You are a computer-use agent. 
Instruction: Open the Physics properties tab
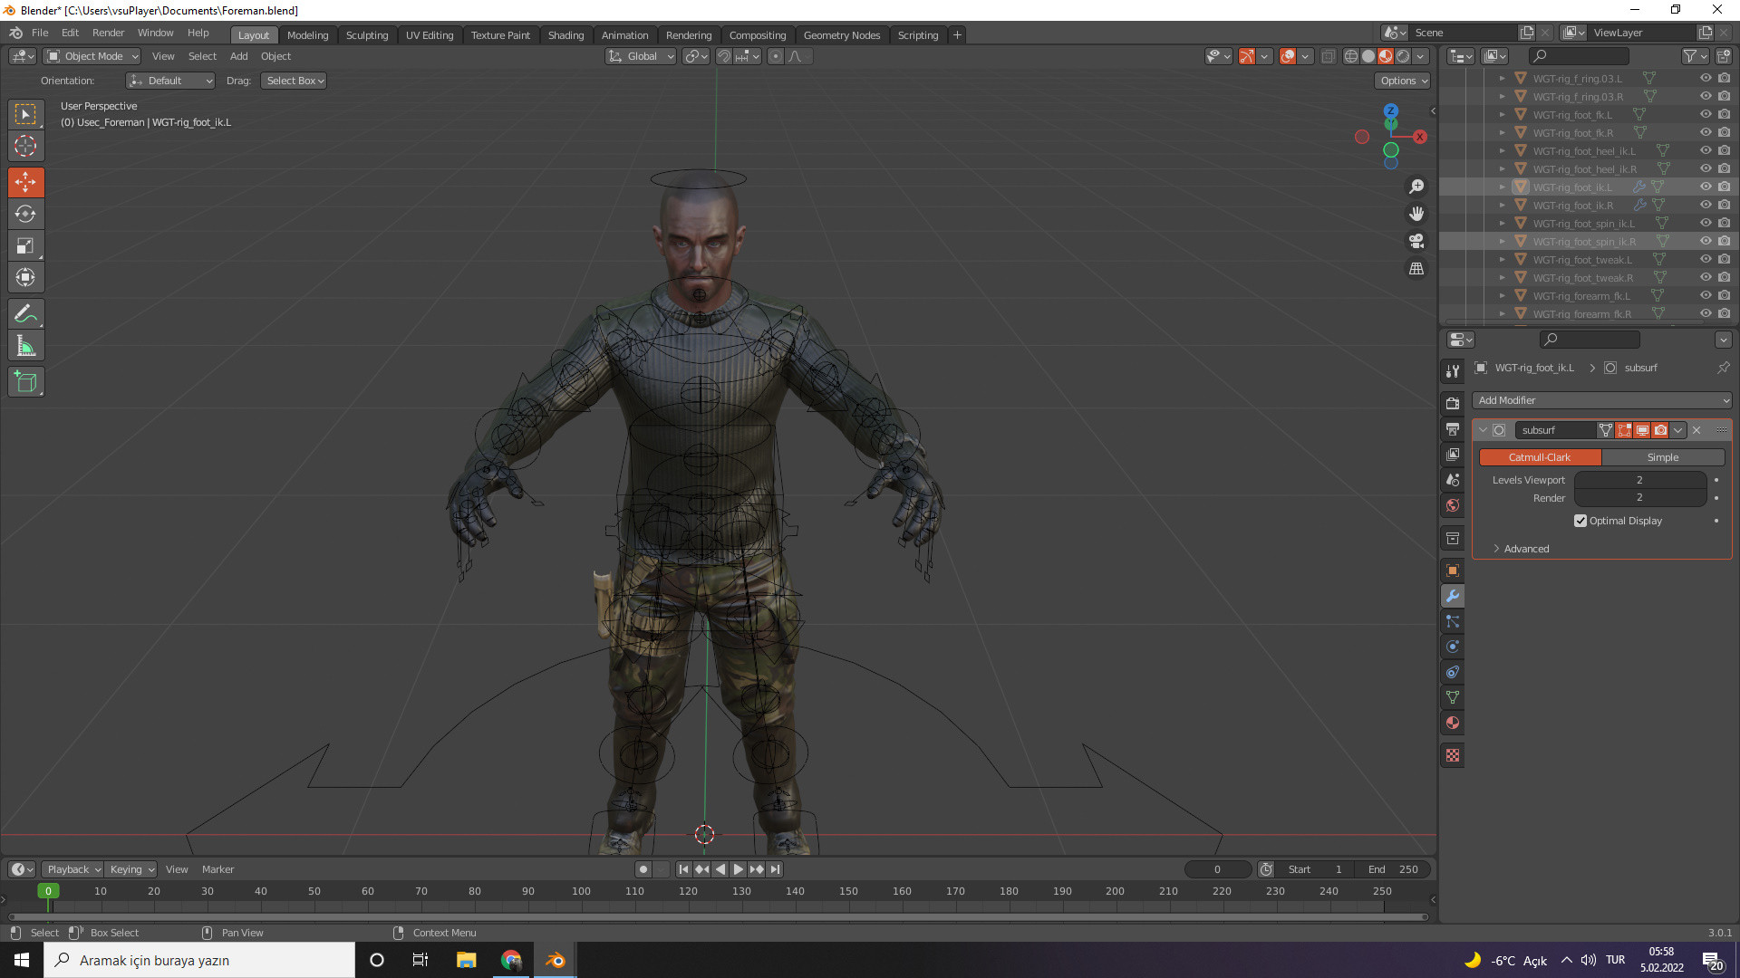(x=1453, y=647)
